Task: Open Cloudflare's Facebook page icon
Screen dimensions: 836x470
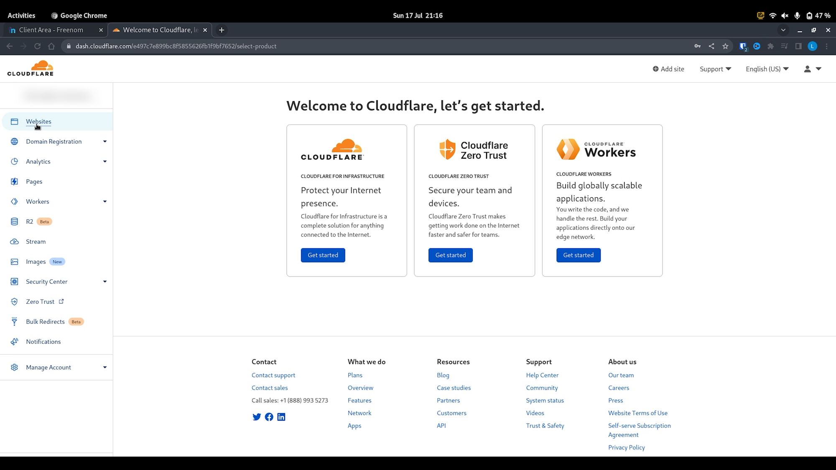Action: pyautogui.click(x=269, y=417)
